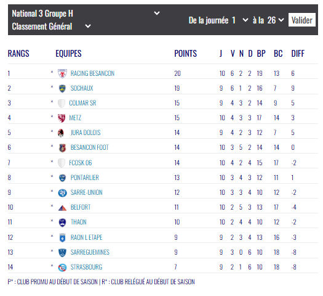Click the DIFF column header
This screenshot has height=296, width=323.
pyautogui.click(x=298, y=54)
